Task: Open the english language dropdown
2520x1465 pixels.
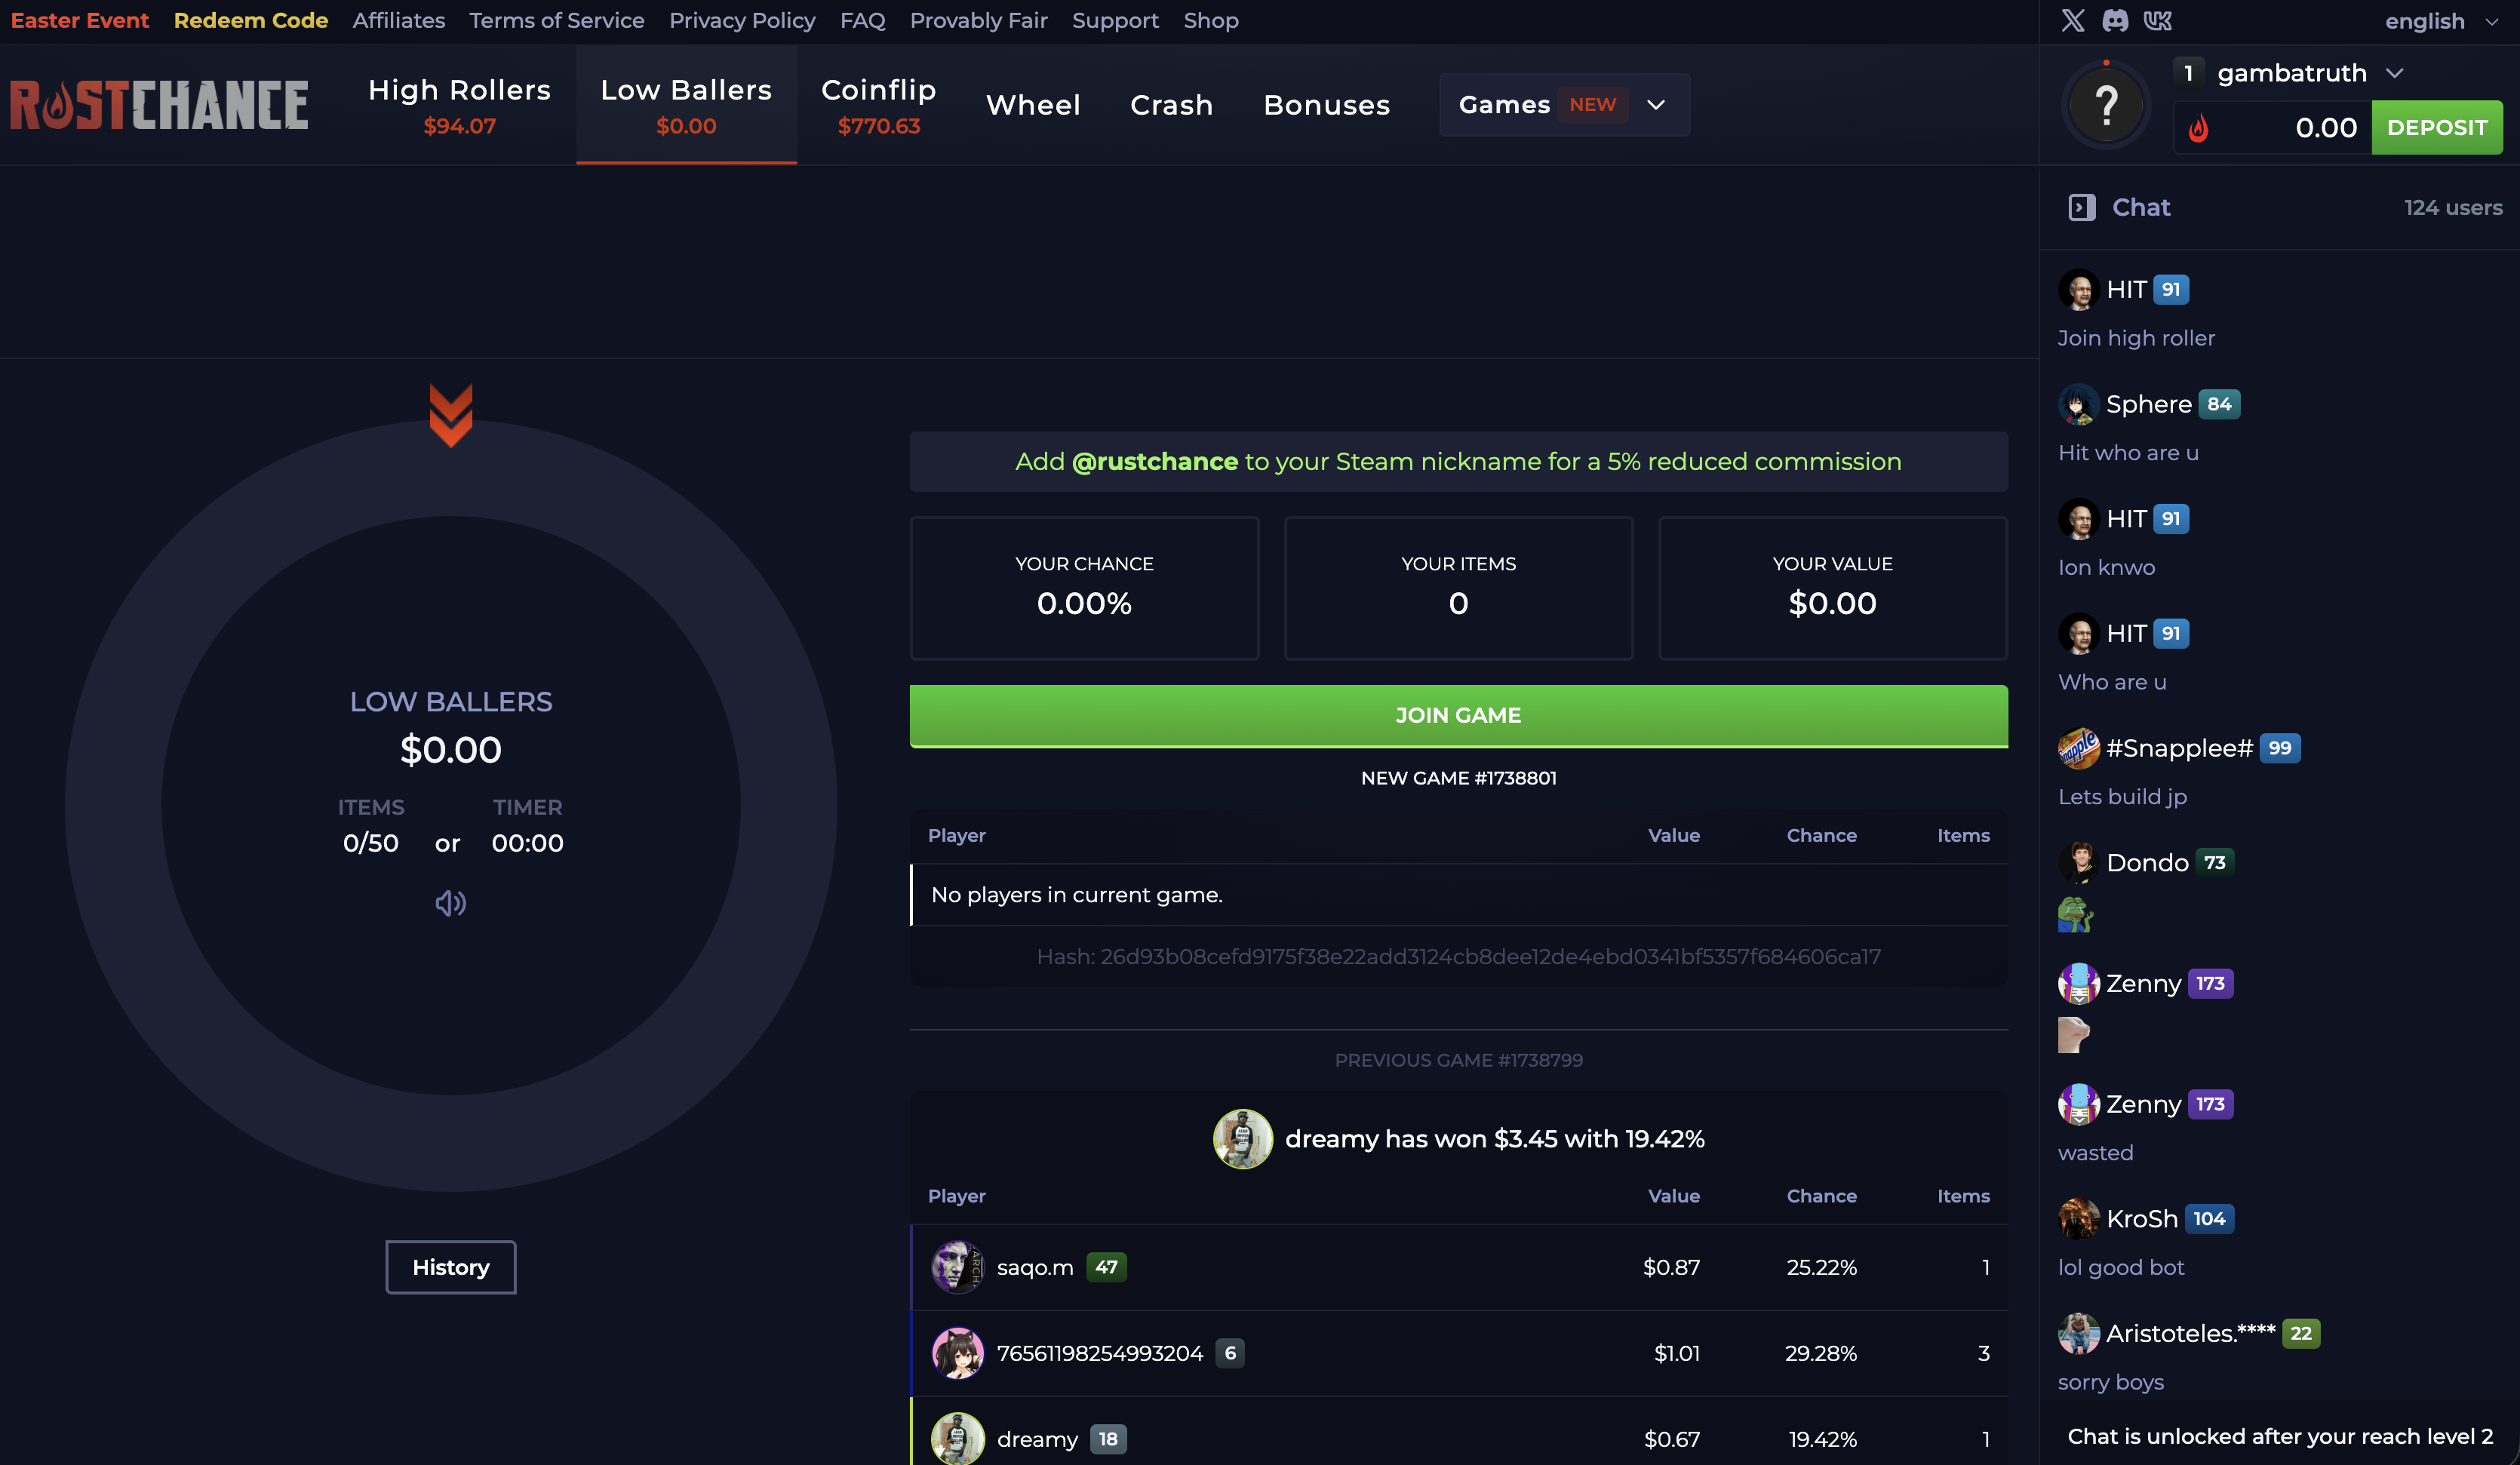Action: [2441, 21]
